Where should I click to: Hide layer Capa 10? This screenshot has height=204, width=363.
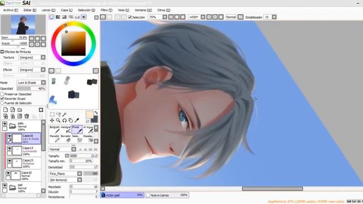[x=8, y=173]
